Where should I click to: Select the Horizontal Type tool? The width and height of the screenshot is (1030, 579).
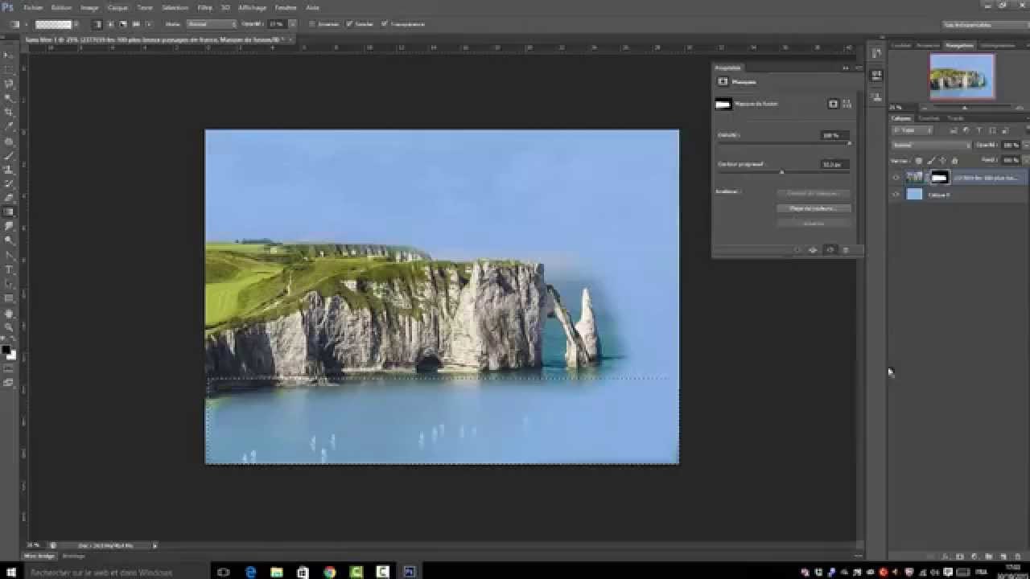click(x=9, y=269)
